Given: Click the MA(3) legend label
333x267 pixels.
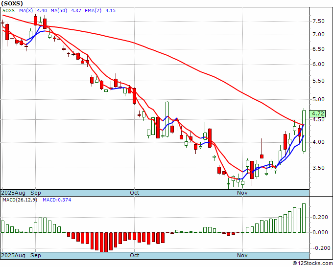Looking at the screenshot, I should pos(26,11).
